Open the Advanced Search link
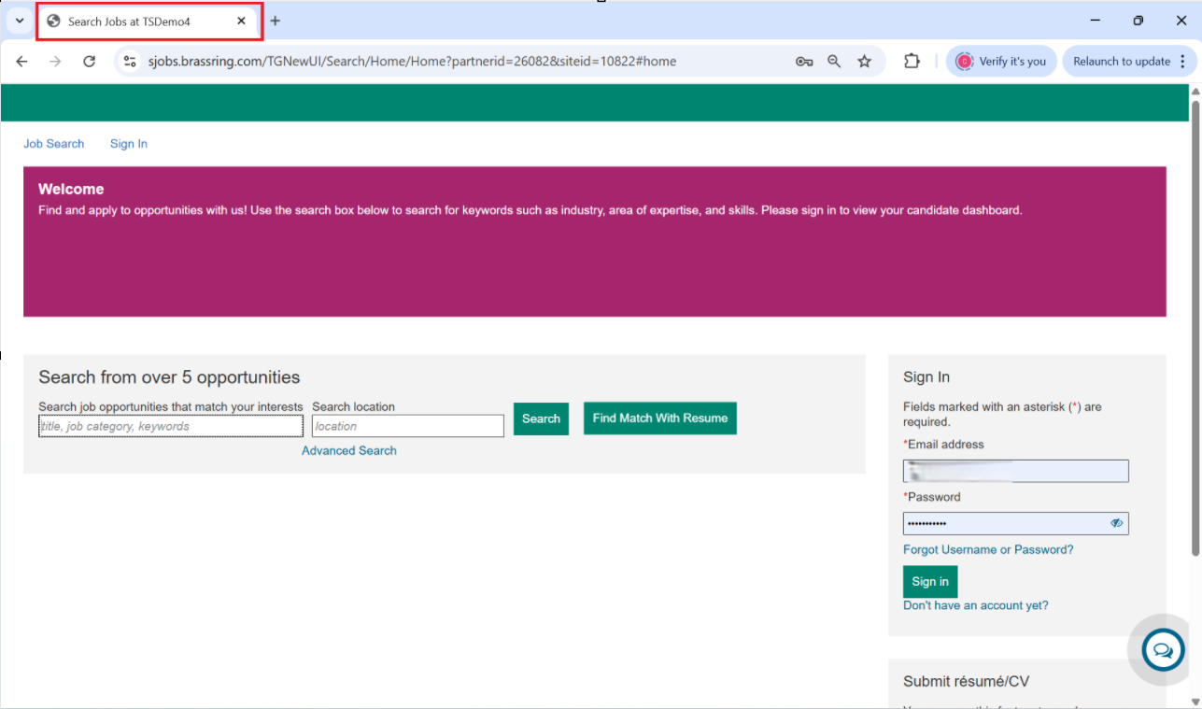The height and width of the screenshot is (709, 1202). coord(348,450)
